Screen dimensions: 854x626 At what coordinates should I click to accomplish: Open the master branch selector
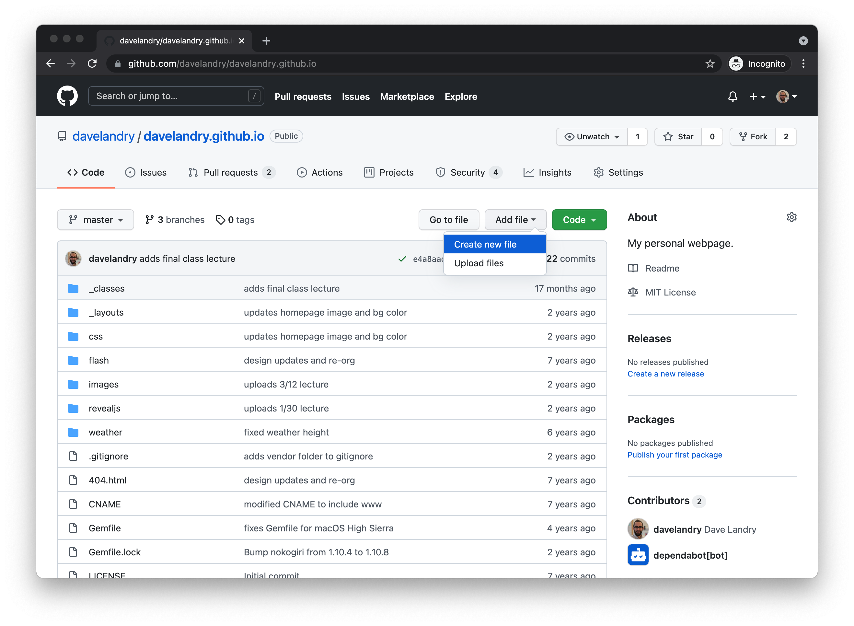click(96, 220)
